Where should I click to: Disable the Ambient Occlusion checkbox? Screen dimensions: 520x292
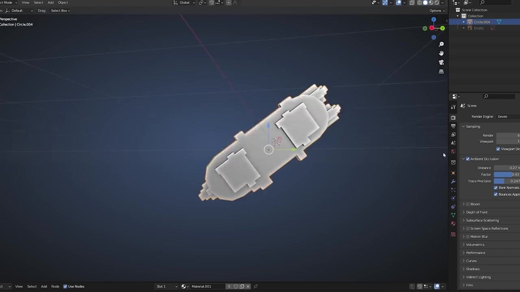pos(468,159)
